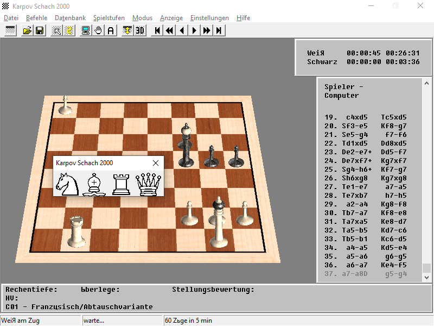The width and height of the screenshot is (434, 326).
Task: Close the Karpov Schach 2000 promotion dialog
Action: (156, 163)
